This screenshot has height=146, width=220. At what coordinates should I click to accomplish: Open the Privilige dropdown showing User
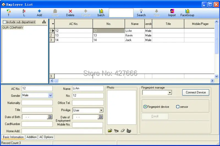click(101, 110)
